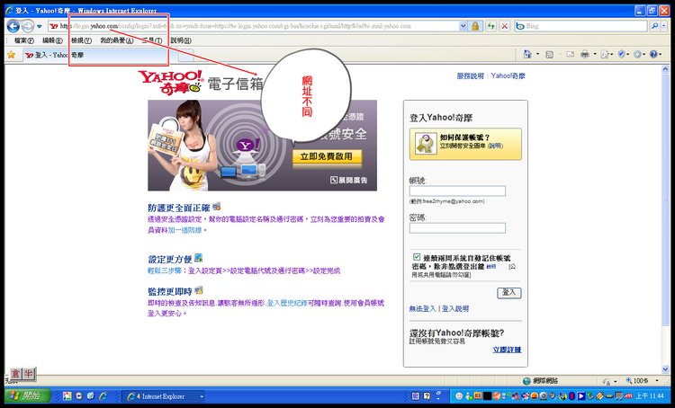Click the magnifier search button beside Bing box
Image resolution: width=675 pixels, height=408 pixels.
(655, 26)
